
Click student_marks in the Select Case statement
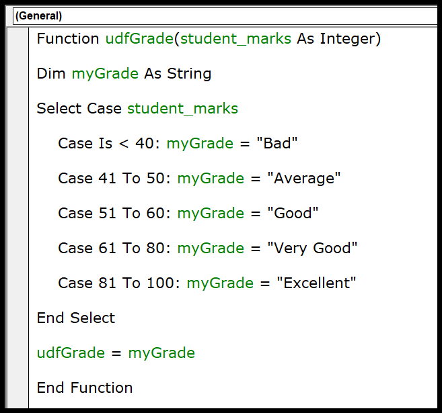182,109
